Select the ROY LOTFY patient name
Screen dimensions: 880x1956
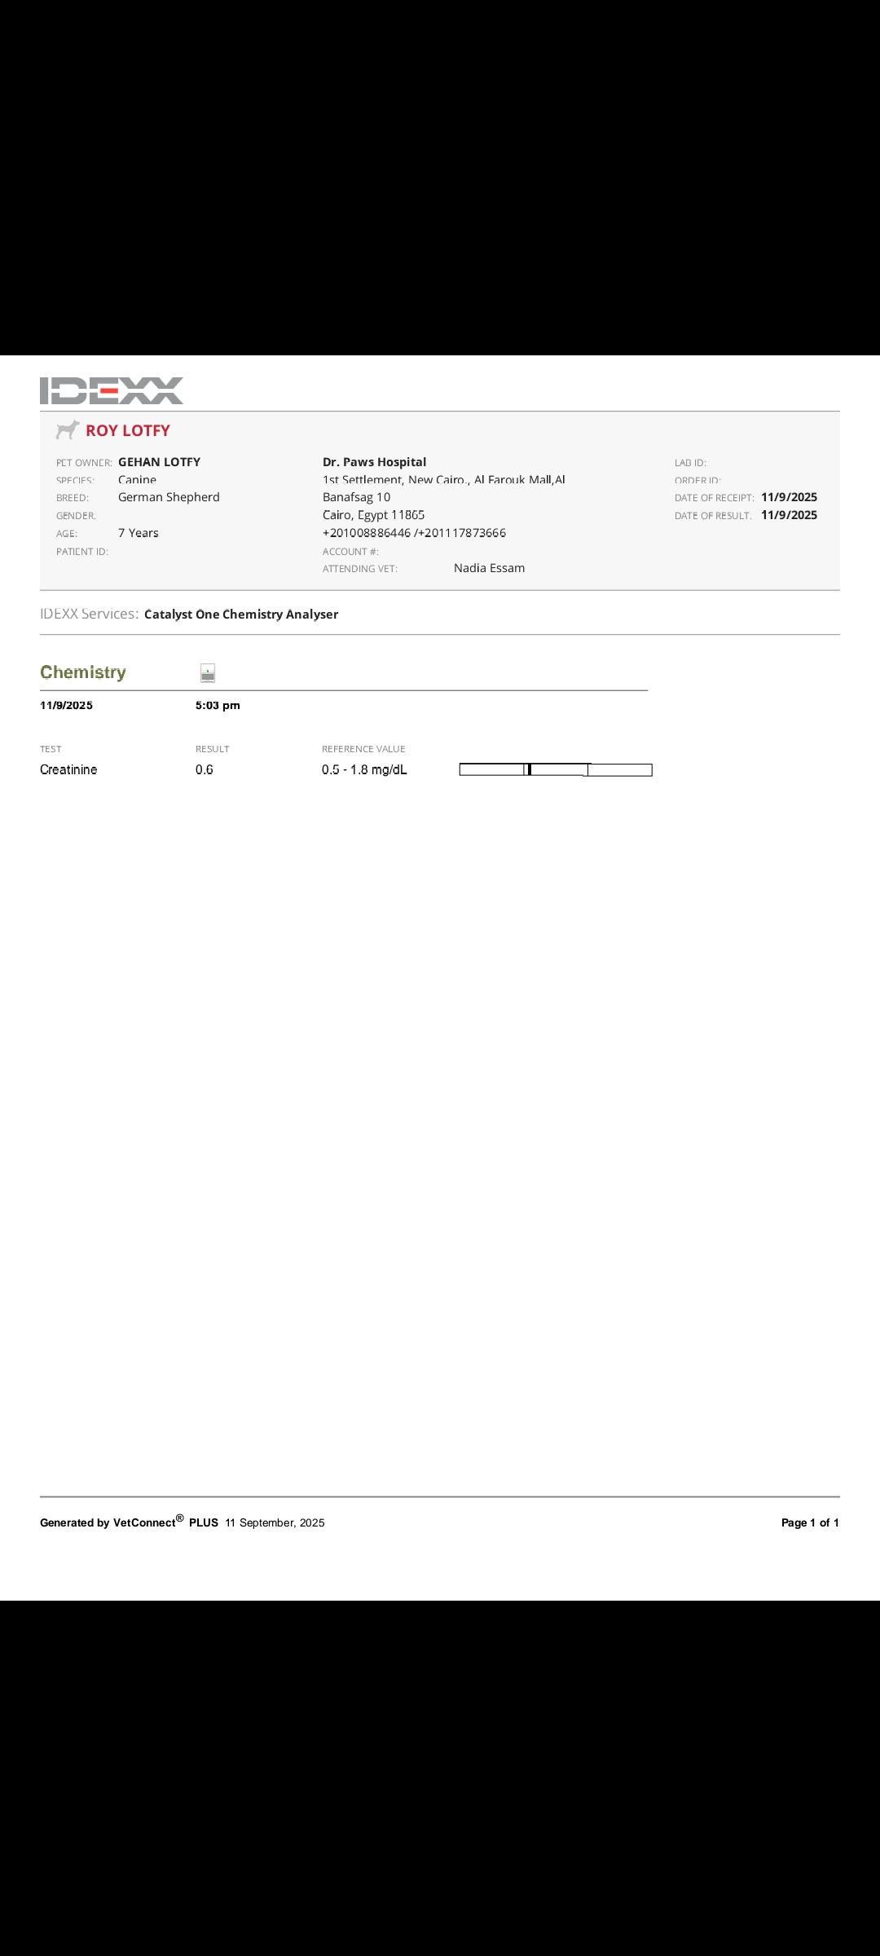[x=128, y=431]
